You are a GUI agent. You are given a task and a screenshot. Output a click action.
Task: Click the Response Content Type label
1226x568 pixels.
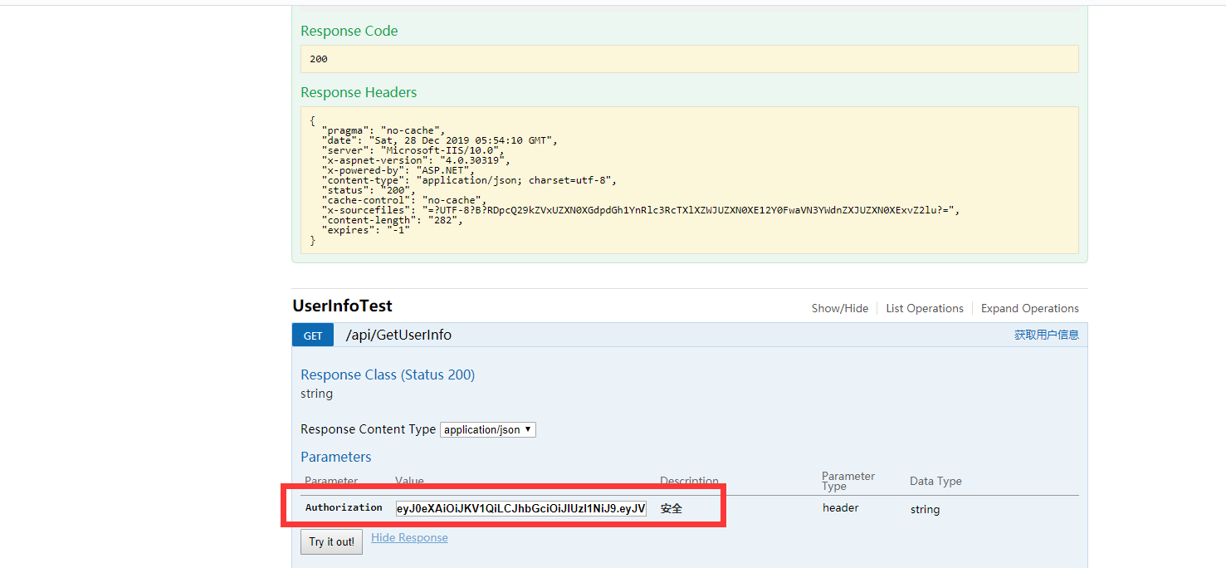tap(368, 429)
